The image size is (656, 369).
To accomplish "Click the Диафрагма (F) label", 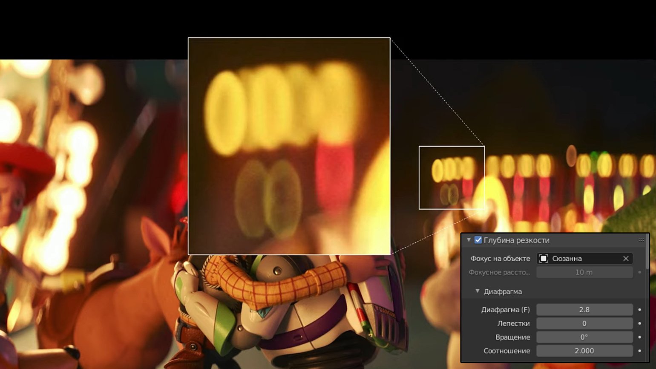I will click(x=506, y=309).
